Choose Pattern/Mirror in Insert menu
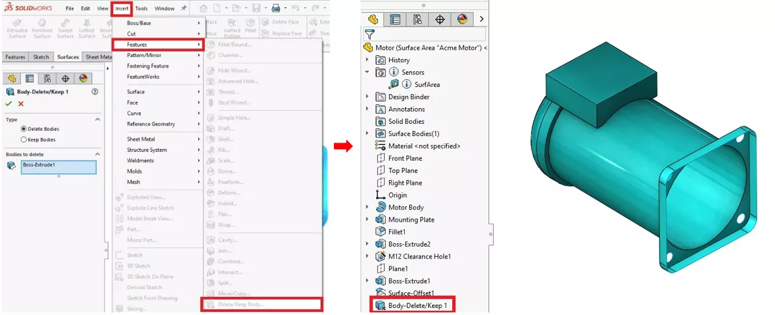The width and height of the screenshot is (775, 315). pyautogui.click(x=158, y=55)
